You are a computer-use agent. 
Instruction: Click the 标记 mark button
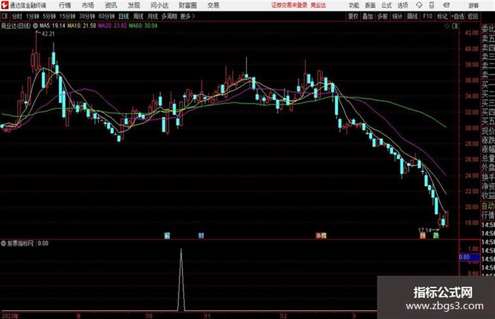point(442,16)
